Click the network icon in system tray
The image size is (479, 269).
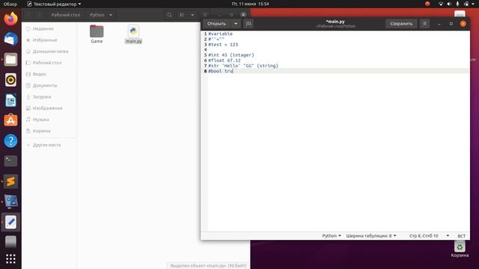click(441, 4)
